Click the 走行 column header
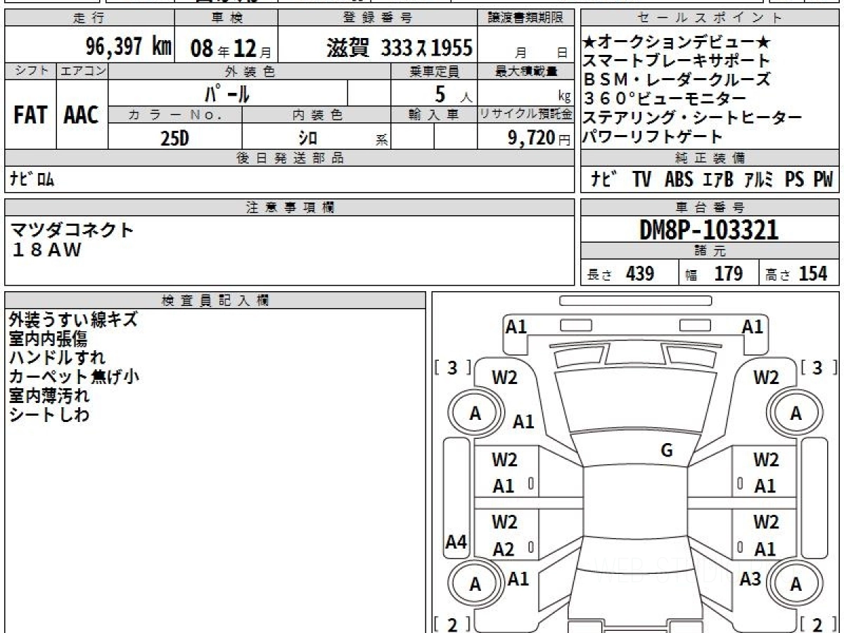The image size is (844, 633). tap(89, 18)
